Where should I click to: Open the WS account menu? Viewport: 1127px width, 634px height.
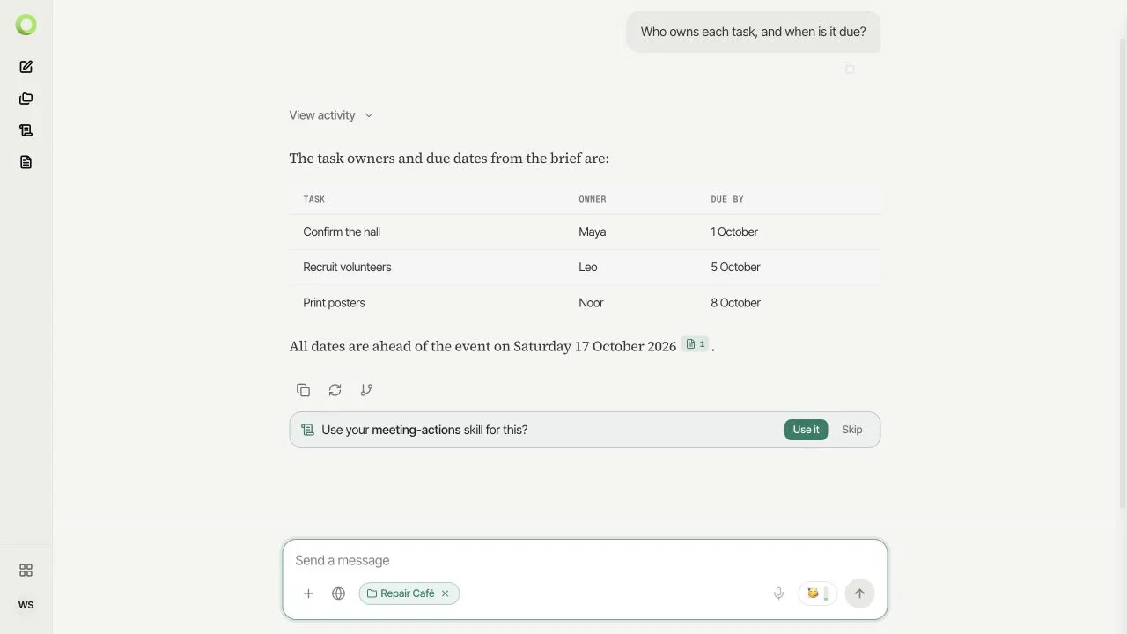tap(26, 605)
